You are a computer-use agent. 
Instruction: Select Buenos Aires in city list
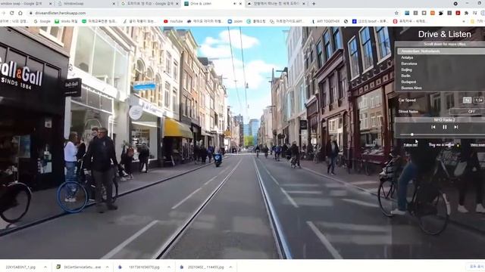[411, 88]
